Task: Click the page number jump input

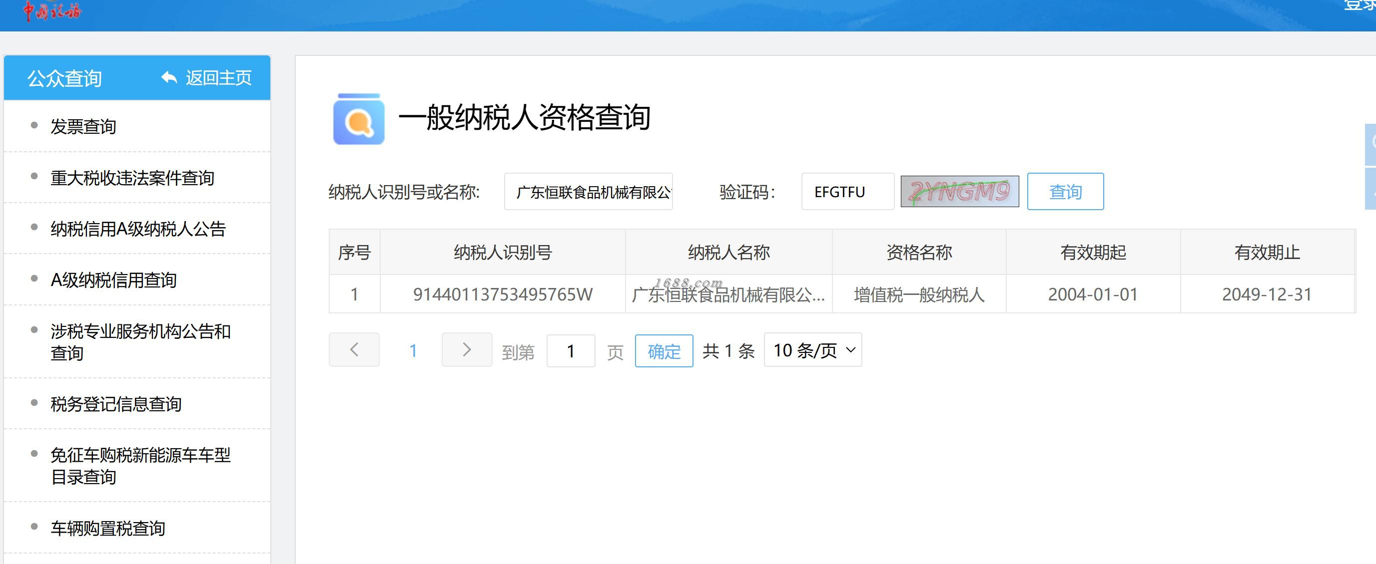Action: click(x=571, y=351)
